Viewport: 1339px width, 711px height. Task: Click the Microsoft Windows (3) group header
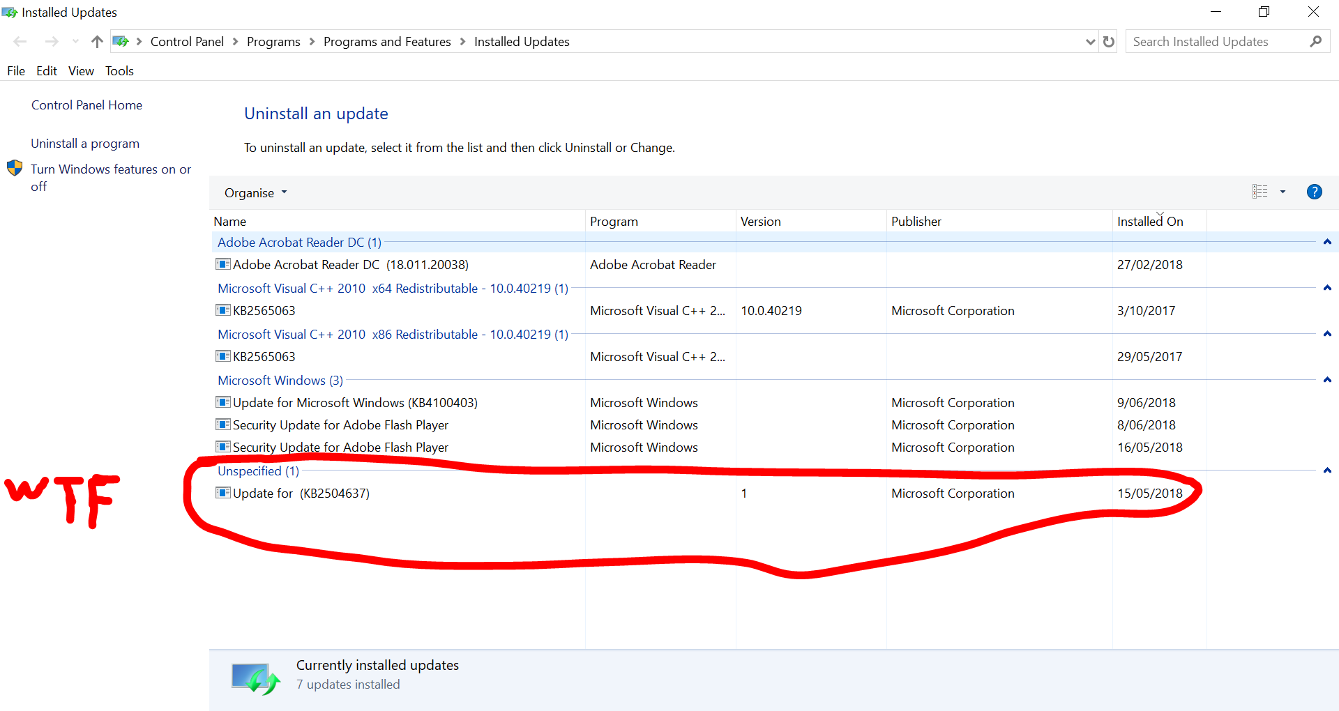click(280, 381)
